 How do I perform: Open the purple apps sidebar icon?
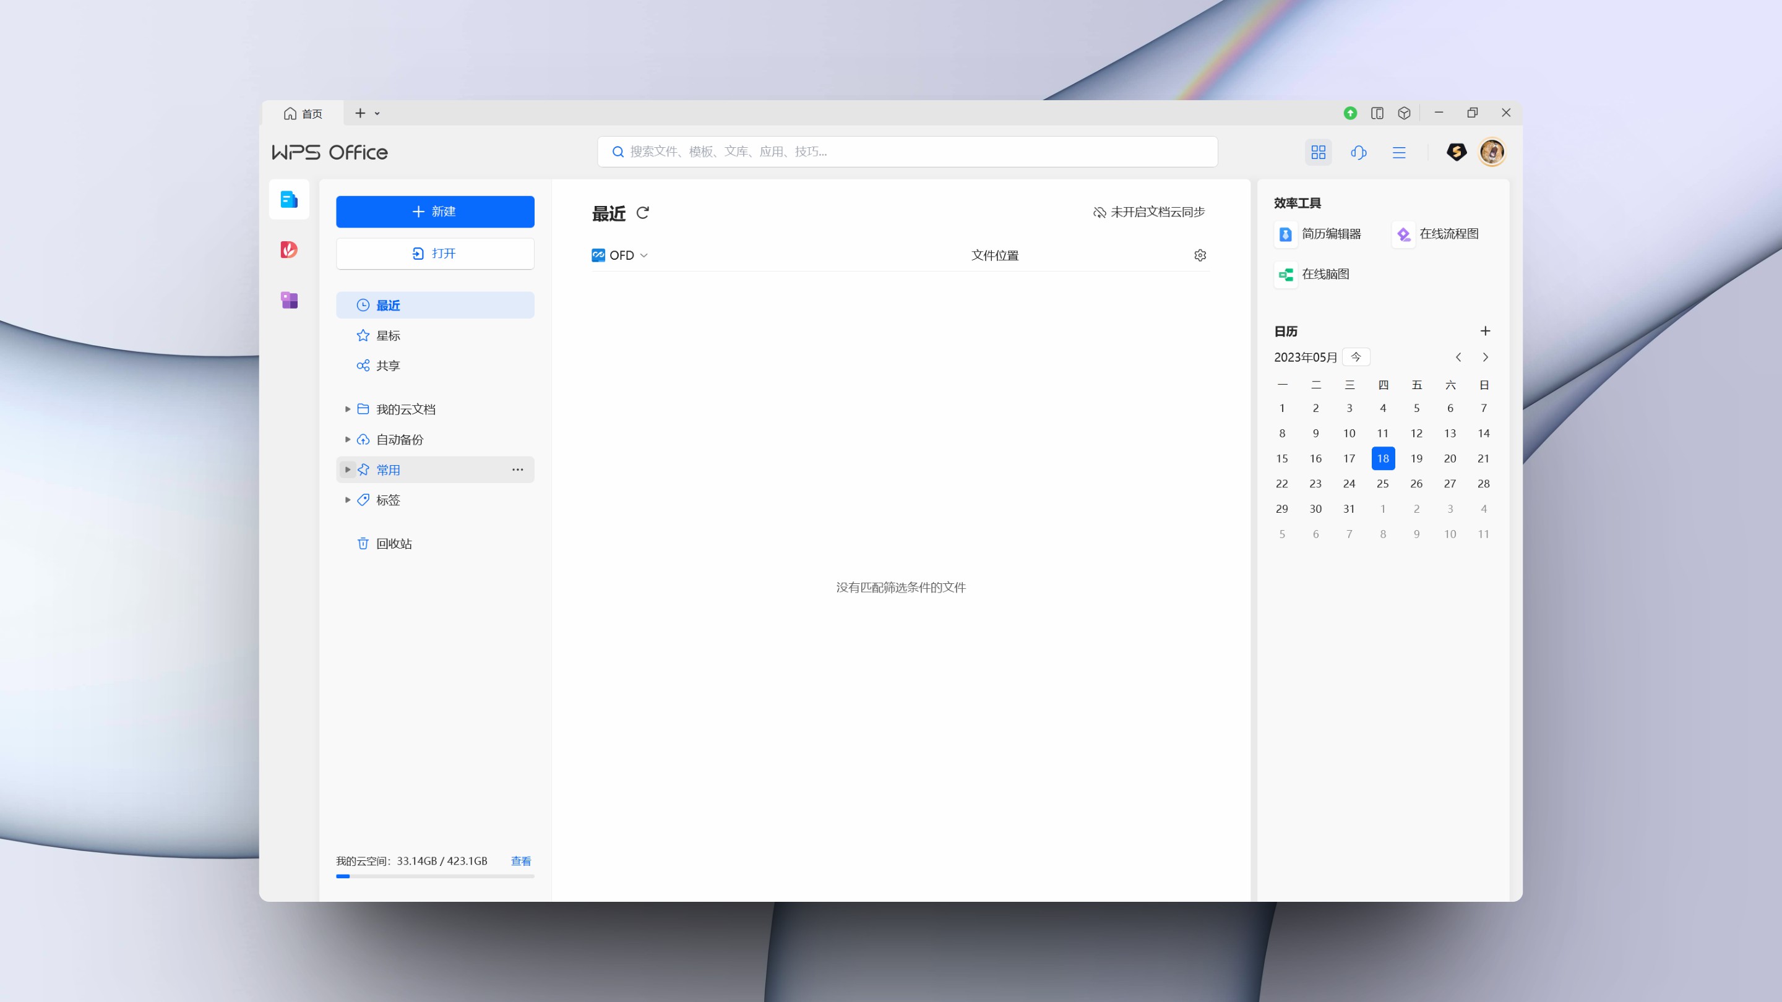tap(289, 300)
